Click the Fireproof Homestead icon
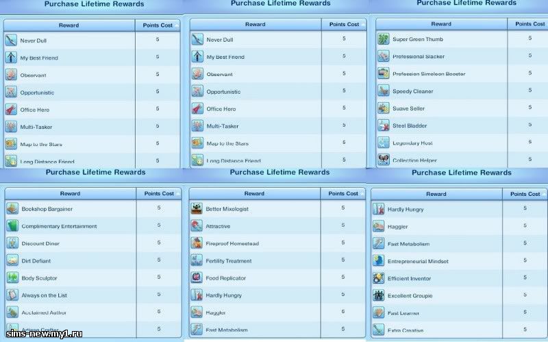This screenshot has height=342, width=548. point(197,243)
